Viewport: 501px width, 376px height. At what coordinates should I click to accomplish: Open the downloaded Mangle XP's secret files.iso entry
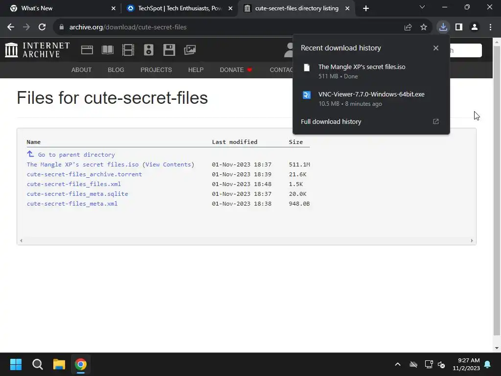click(x=371, y=71)
